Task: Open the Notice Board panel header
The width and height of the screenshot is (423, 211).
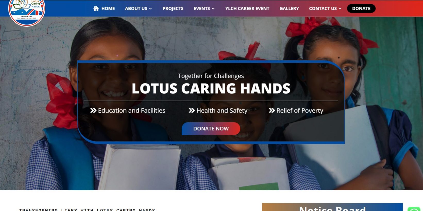Action: 332,207
